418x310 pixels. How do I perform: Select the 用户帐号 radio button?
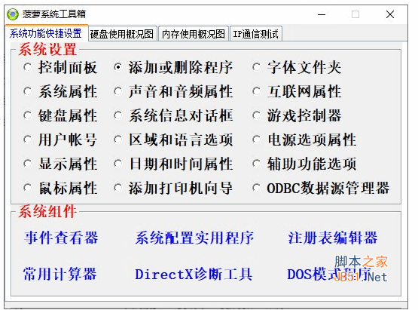coord(28,140)
